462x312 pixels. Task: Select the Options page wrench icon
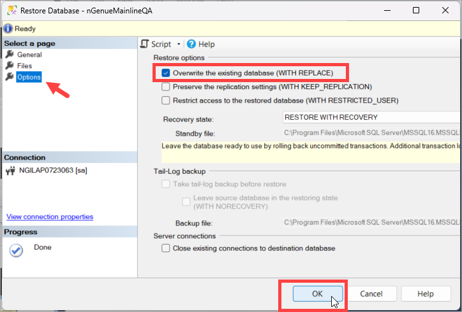pyautogui.click(x=10, y=77)
